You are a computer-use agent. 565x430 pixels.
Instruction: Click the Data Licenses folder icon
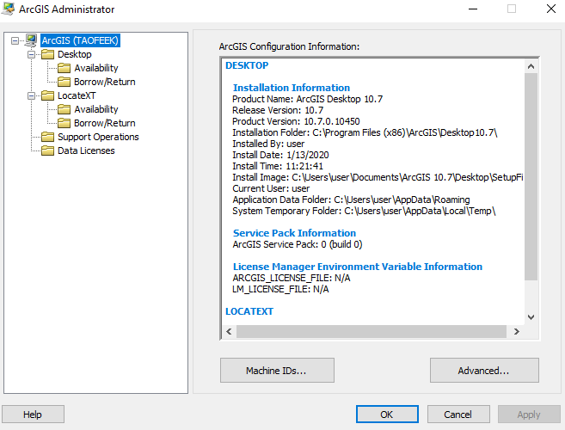pos(47,150)
